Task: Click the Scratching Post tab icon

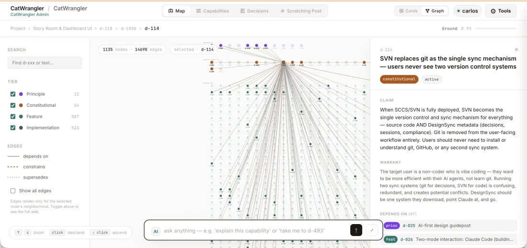Action: [282, 11]
